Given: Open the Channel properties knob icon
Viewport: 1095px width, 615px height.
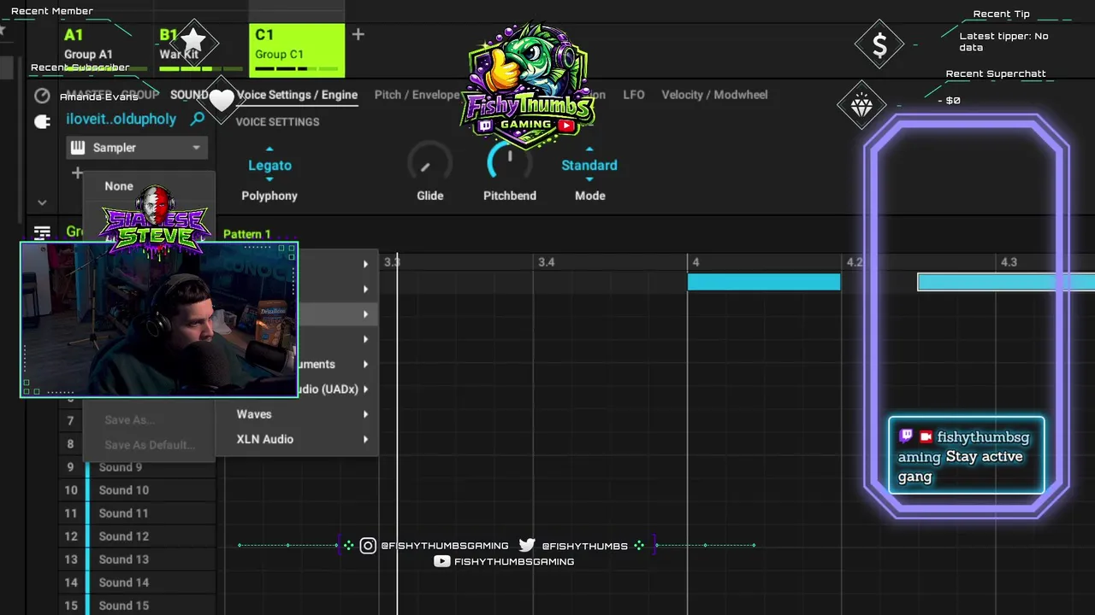Looking at the screenshot, I should 42,96.
